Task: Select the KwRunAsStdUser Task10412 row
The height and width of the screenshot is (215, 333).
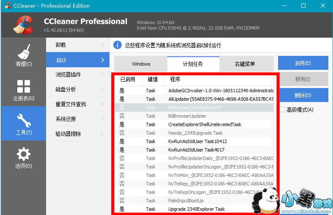Action: click(x=194, y=141)
